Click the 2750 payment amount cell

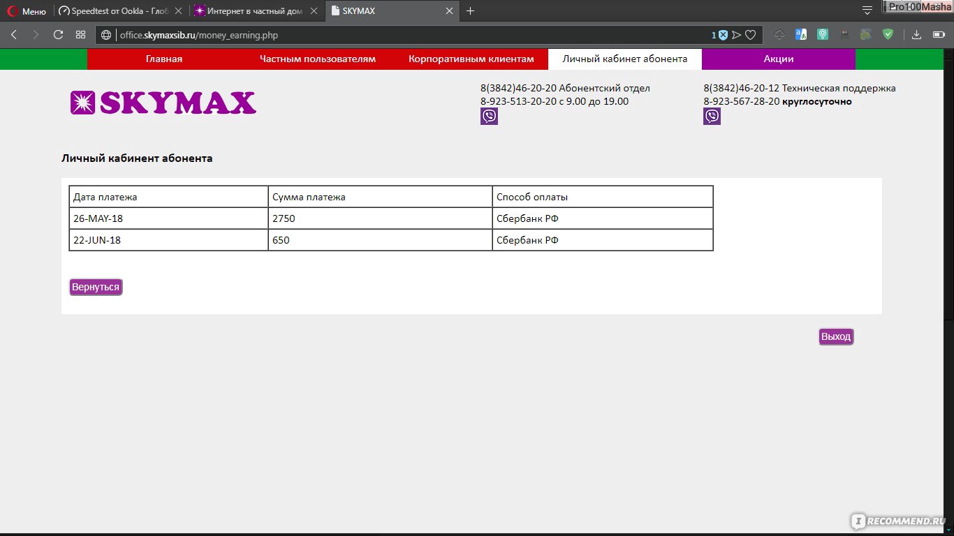point(381,218)
